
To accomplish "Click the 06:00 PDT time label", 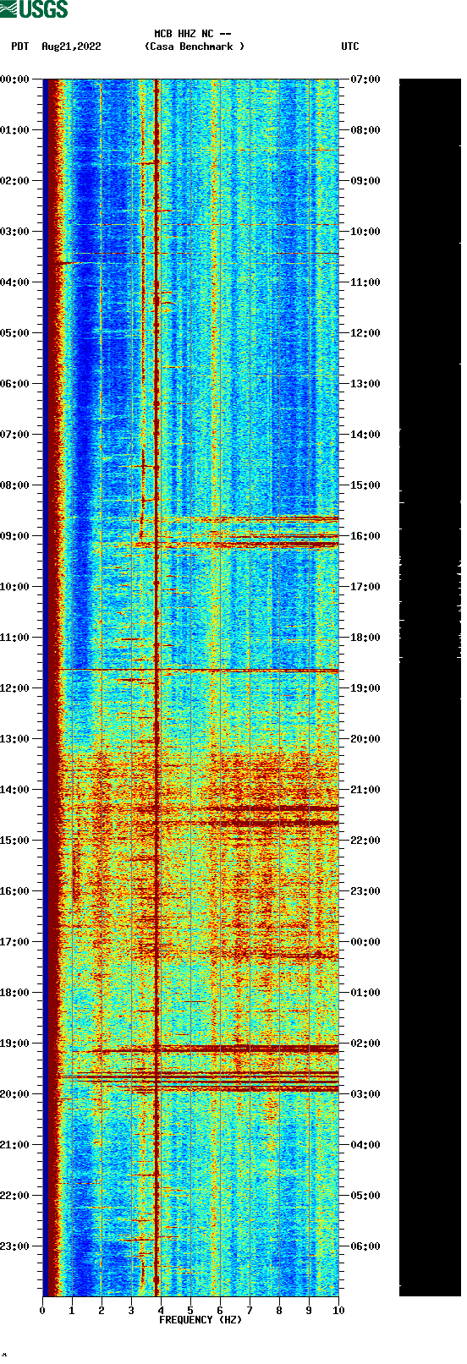I will point(14,384).
